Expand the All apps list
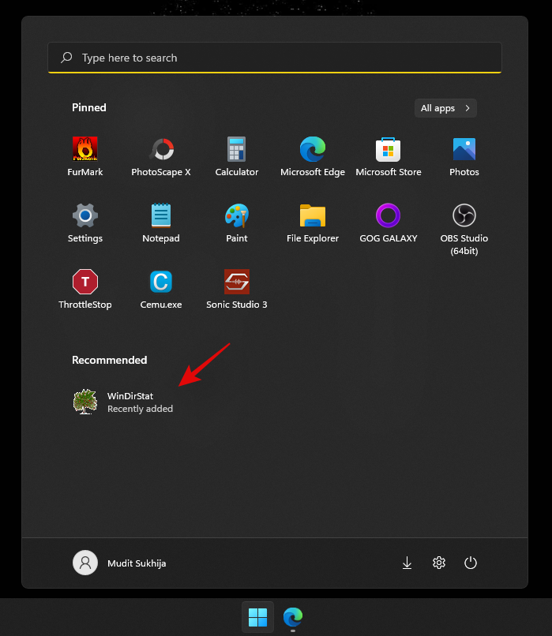Image resolution: width=552 pixels, height=636 pixels. (x=445, y=108)
